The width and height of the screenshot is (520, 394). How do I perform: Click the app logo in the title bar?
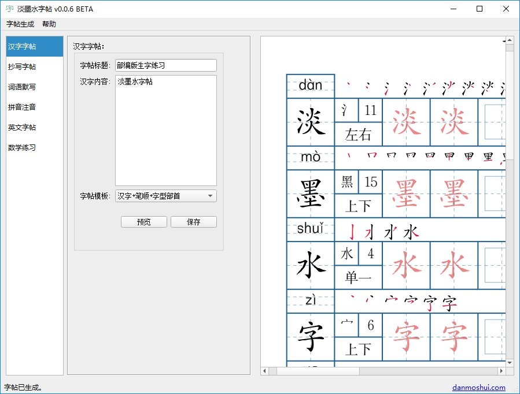click(x=8, y=9)
